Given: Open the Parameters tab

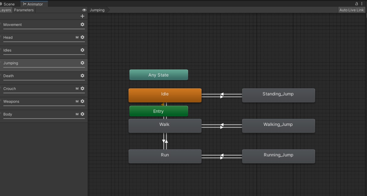Looking at the screenshot, I should click(x=24, y=10).
